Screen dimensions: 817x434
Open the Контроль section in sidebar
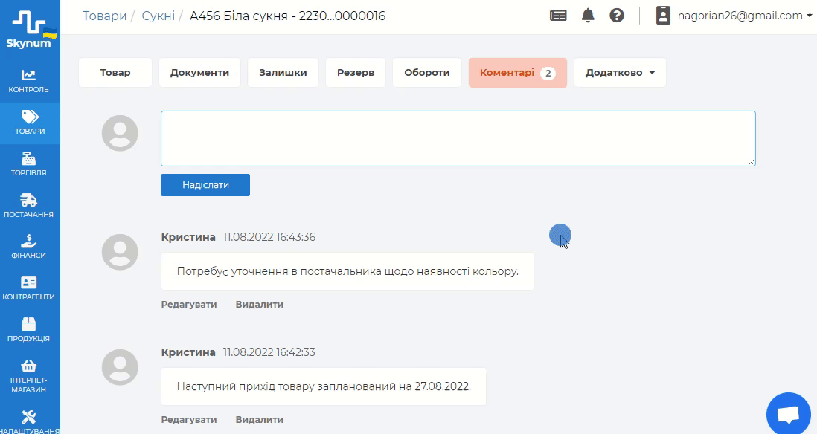[29, 82]
